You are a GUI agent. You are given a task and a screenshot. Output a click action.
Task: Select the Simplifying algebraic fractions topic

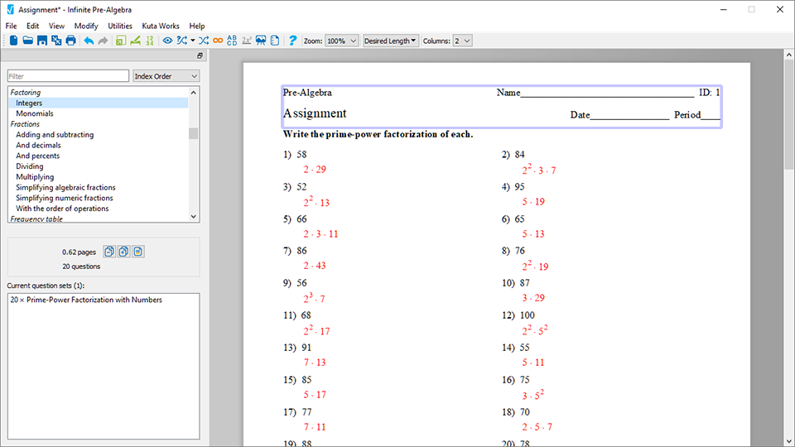[x=65, y=188]
